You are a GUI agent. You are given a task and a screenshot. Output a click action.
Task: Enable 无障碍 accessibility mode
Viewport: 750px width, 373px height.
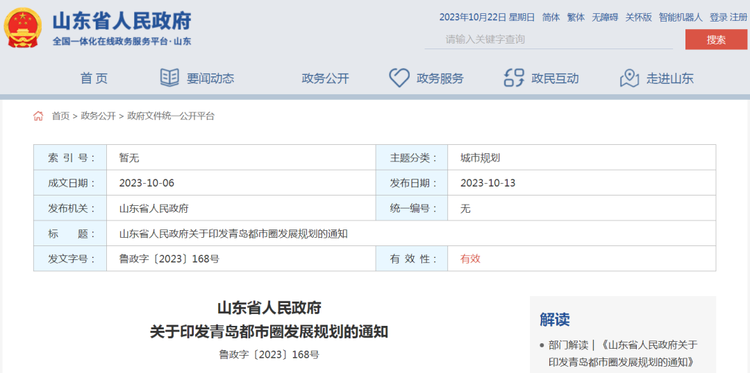click(605, 17)
